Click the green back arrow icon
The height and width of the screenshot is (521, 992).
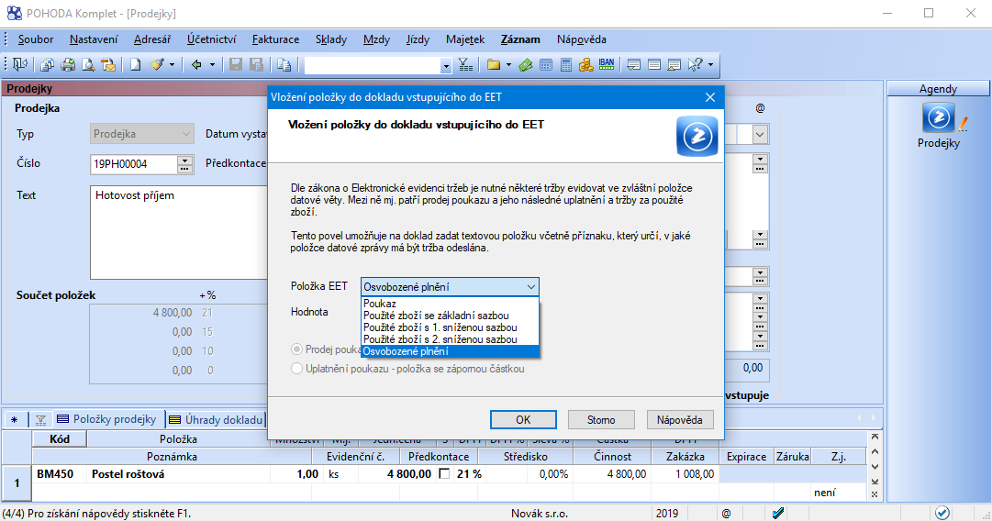[196, 64]
